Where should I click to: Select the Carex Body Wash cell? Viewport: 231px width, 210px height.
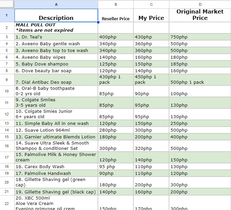[56, 167]
